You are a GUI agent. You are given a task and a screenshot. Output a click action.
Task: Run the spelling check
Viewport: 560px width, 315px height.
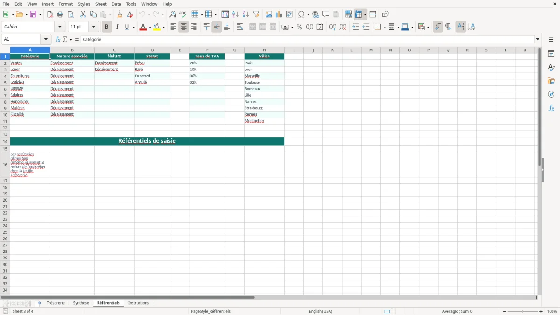[183, 14]
